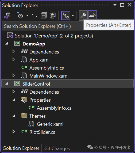Image resolution: width=135 pixels, height=153 pixels.
Task: Switch between solutions and folder views icon
Action: click(x=7, y=16)
